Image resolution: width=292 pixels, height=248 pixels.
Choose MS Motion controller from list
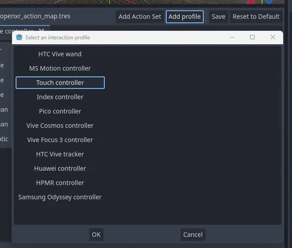click(x=60, y=68)
